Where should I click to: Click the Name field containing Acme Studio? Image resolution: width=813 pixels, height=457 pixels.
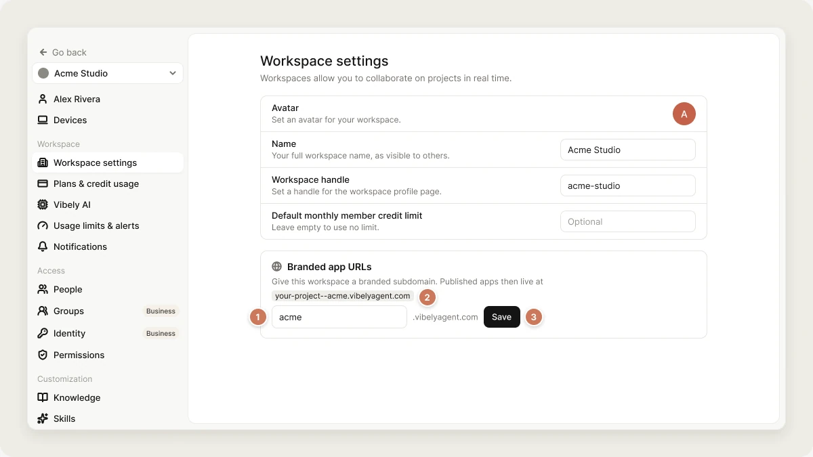tap(628, 150)
